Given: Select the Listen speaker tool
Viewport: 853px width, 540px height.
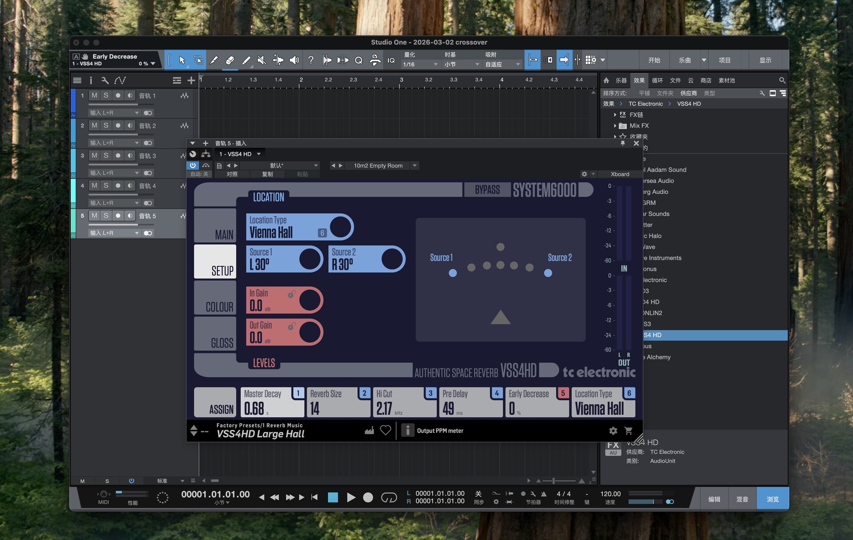Looking at the screenshot, I should pyautogui.click(x=294, y=60).
